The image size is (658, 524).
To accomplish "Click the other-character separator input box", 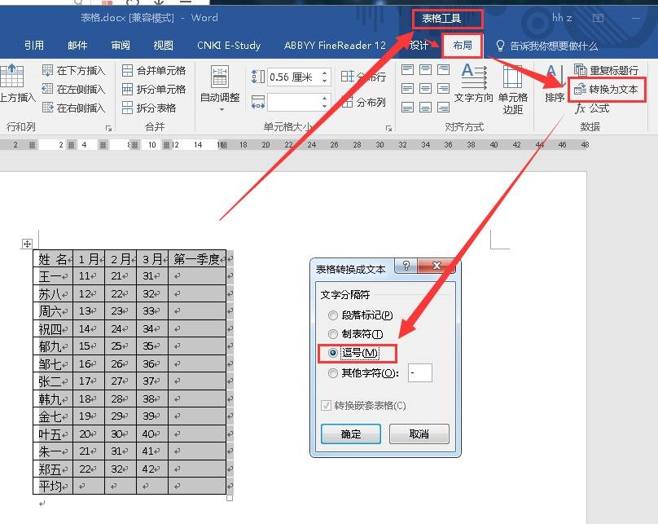I will coord(420,373).
